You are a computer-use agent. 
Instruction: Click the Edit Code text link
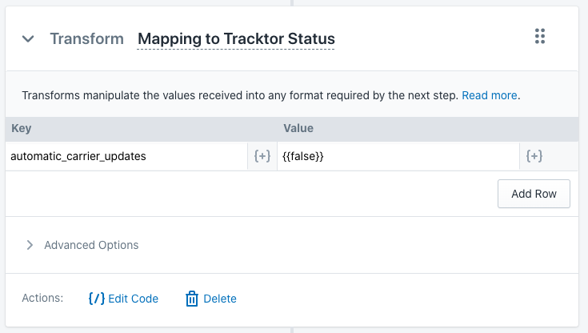[x=133, y=299]
